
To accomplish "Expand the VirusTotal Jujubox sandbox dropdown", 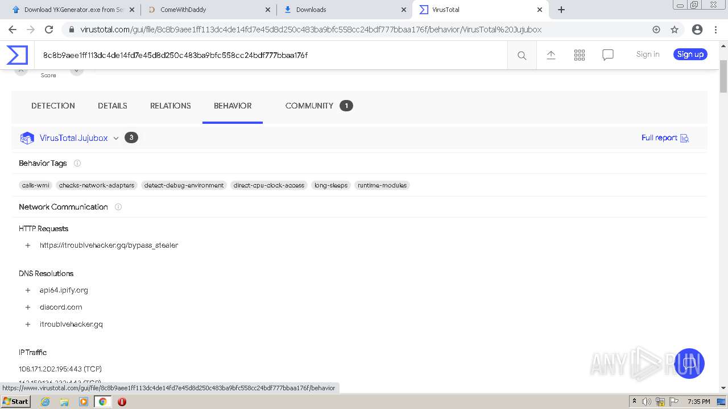I will click(116, 138).
